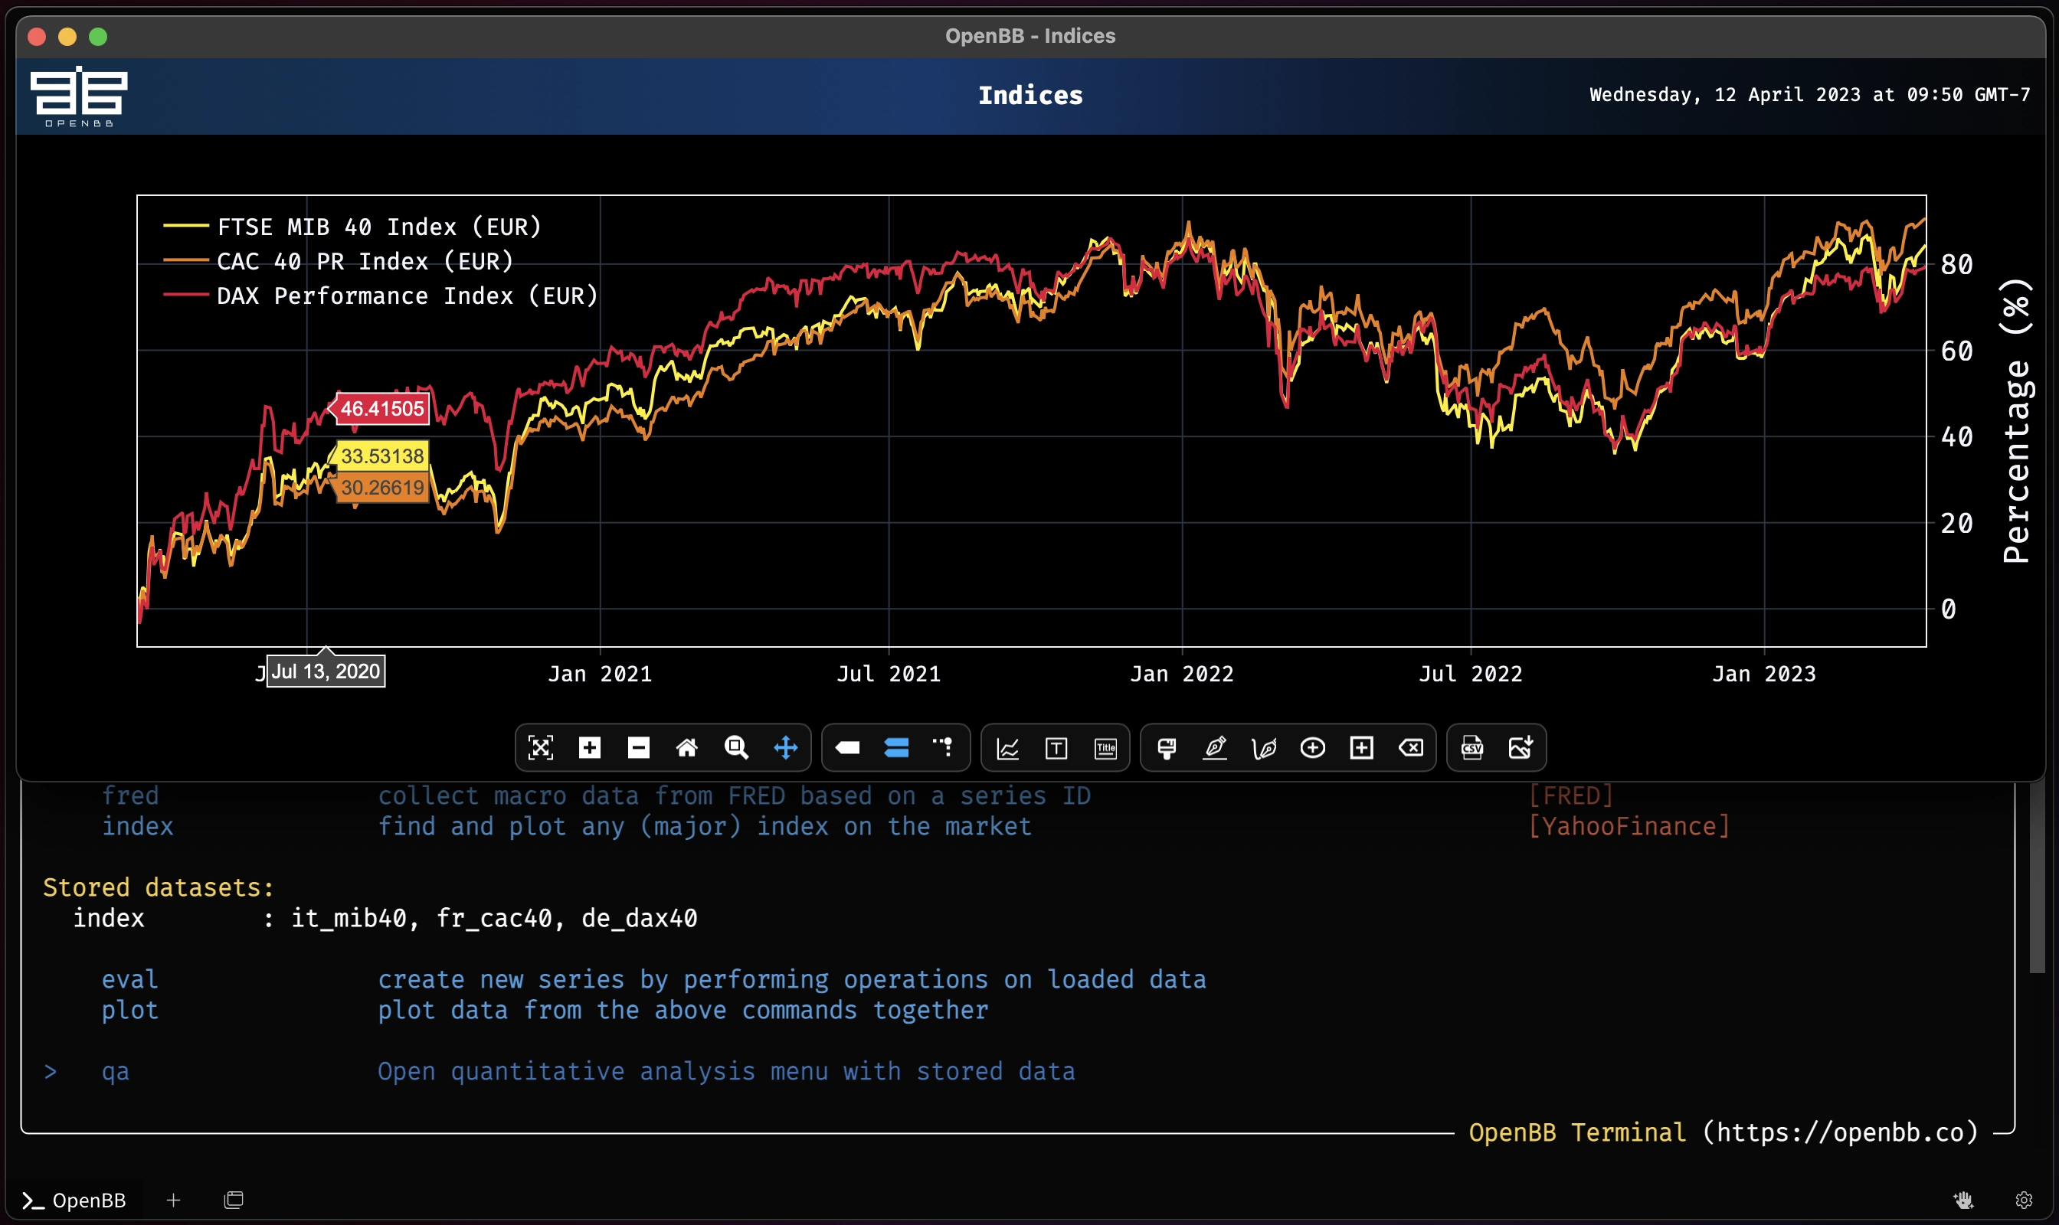
Task: Toggle compare data on hover icon
Action: (x=896, y=748)
